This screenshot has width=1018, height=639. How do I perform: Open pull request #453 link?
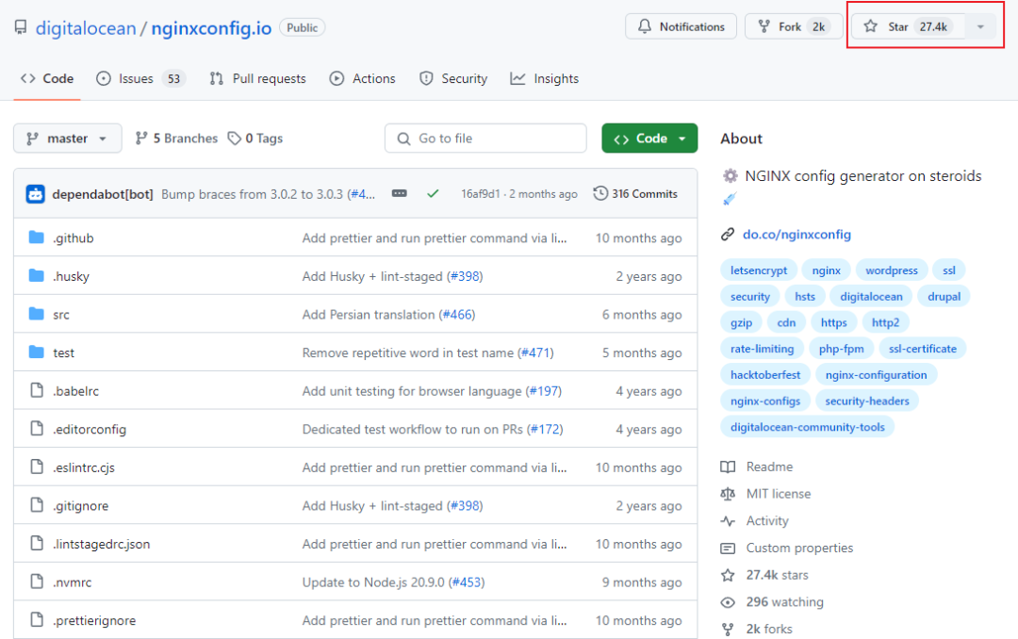(x=467, y=583)
